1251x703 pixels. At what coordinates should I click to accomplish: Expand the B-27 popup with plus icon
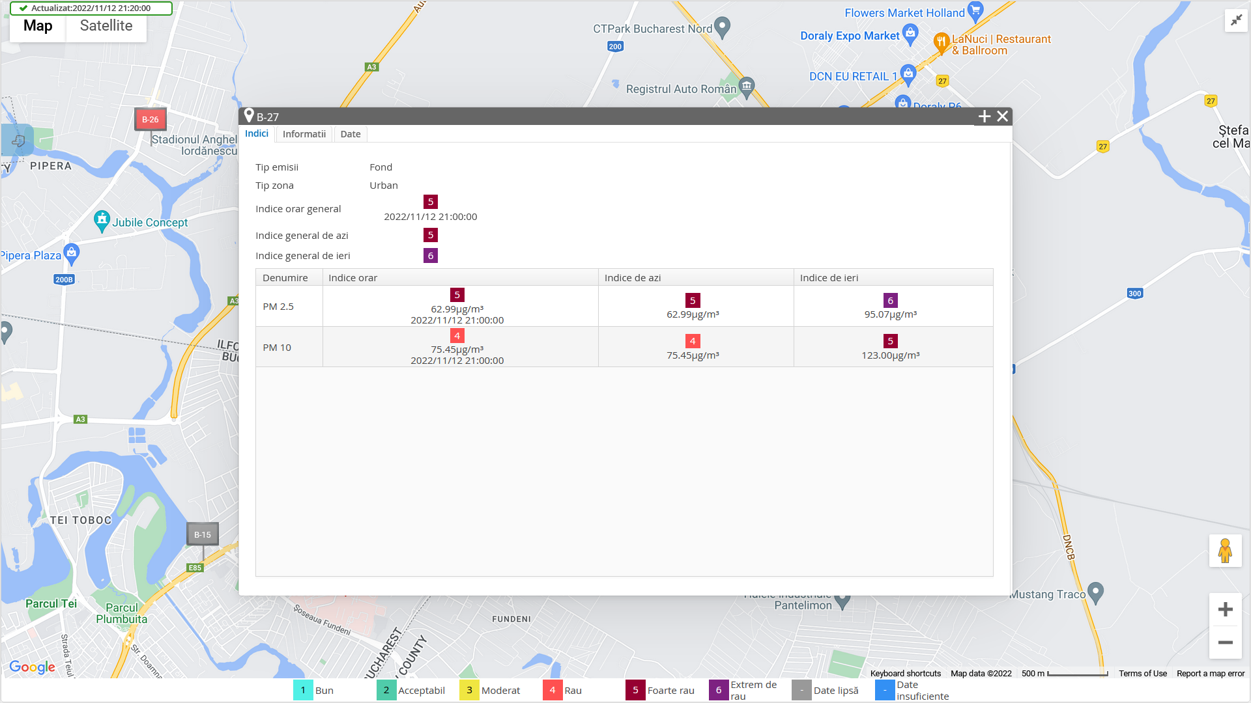point(984,117)
